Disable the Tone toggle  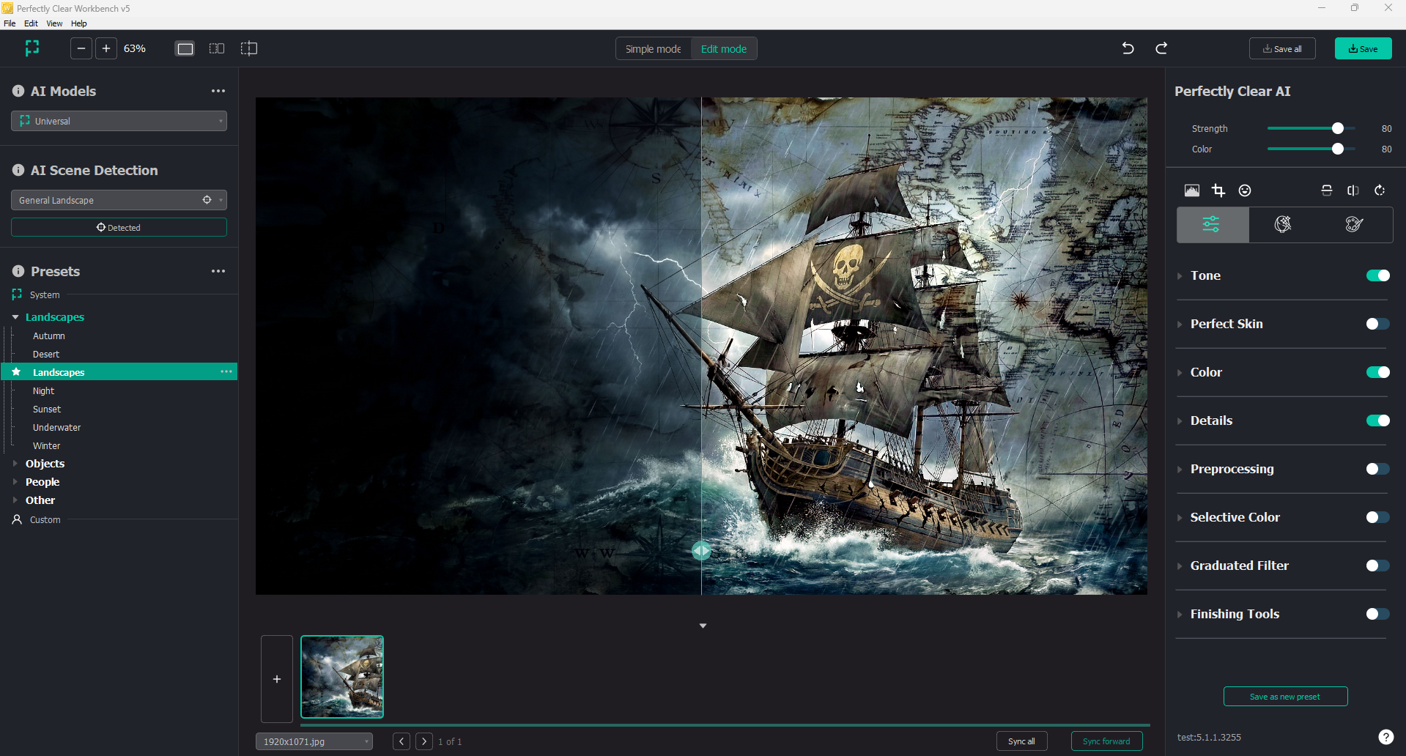click(x=1377, y=275)
